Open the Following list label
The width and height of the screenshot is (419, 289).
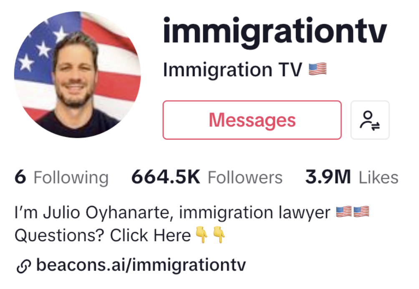pos(71,177)
